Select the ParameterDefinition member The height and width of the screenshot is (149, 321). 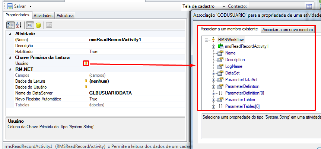242,86
